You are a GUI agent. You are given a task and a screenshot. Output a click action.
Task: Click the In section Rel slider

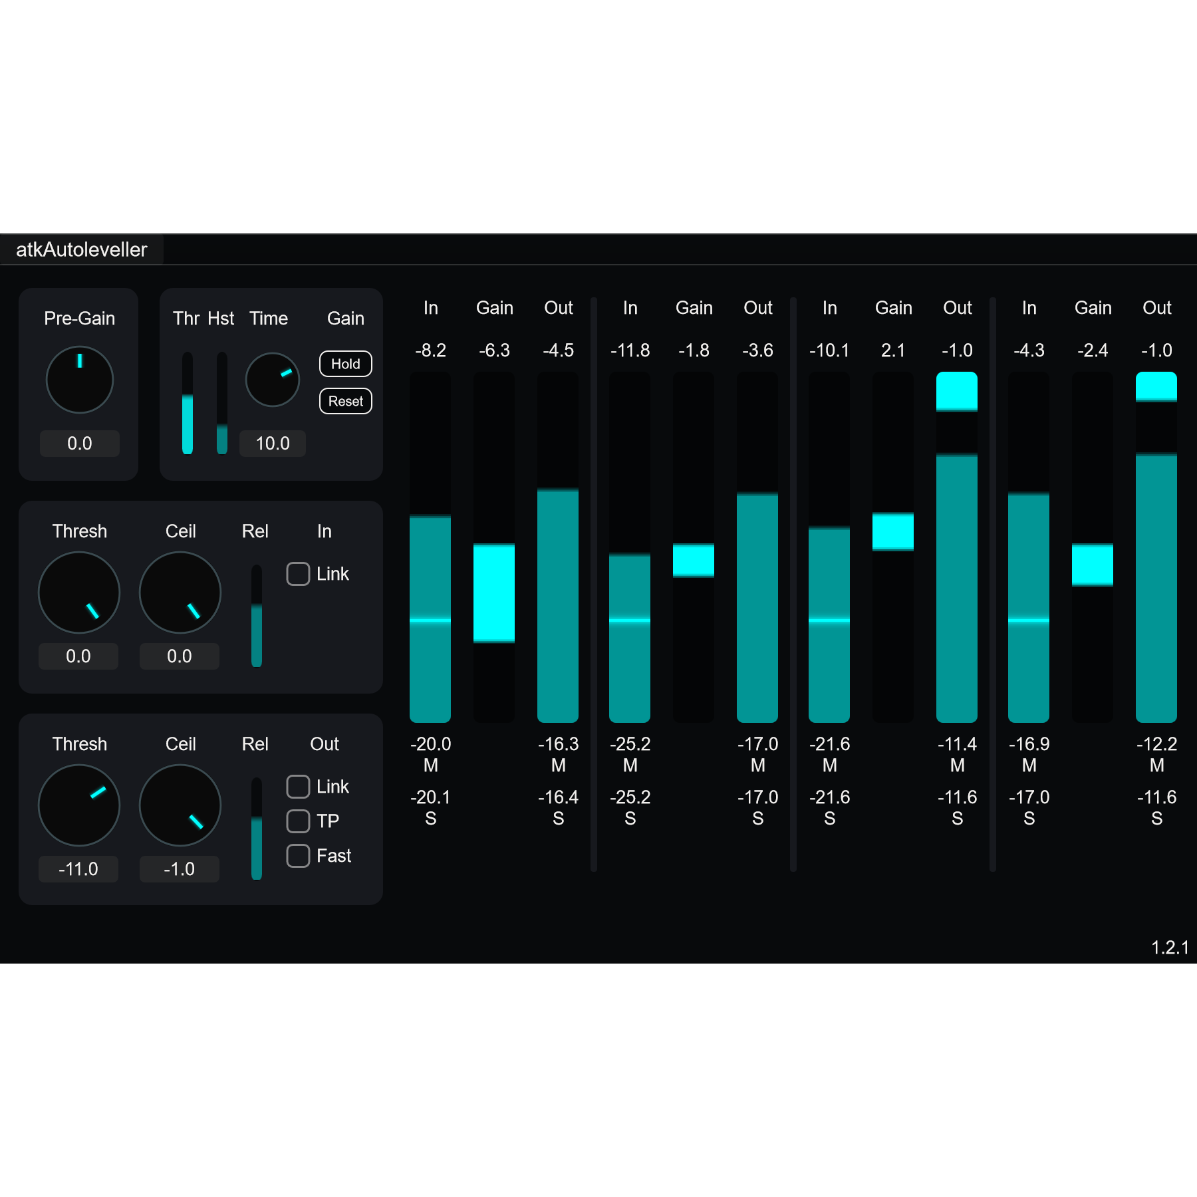(x=257, y=616)
